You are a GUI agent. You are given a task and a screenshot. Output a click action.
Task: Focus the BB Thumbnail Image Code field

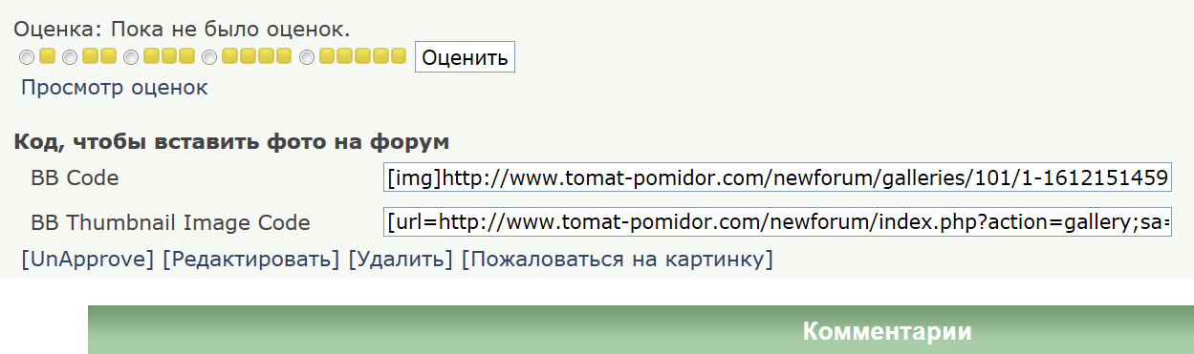pos(777,222)
